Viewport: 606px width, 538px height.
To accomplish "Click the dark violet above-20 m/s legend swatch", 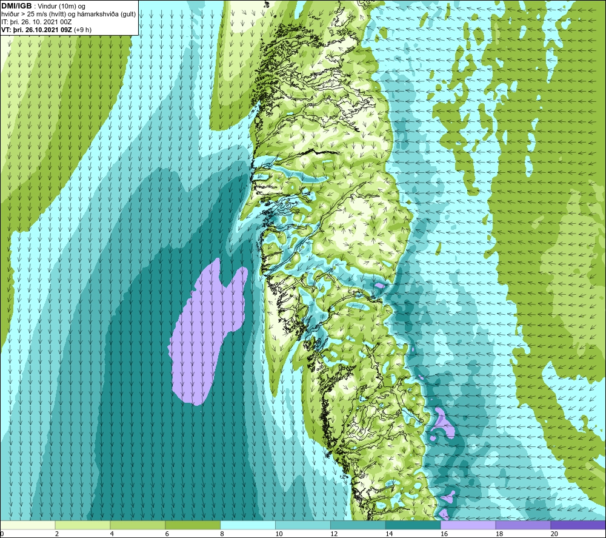I will (578, 525).
